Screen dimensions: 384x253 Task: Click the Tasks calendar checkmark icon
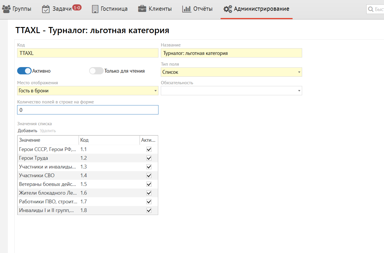point(46,9)
